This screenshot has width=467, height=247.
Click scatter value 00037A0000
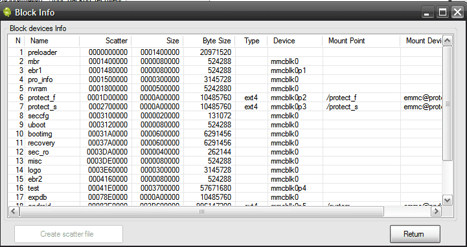(x=108, y=143)
